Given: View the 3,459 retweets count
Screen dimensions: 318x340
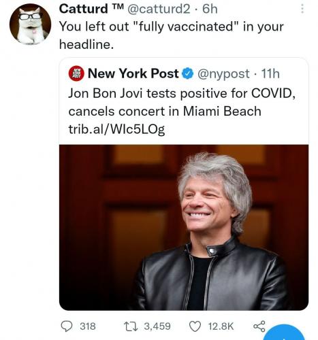Looking at the screenshot, I should click(157, 326).
